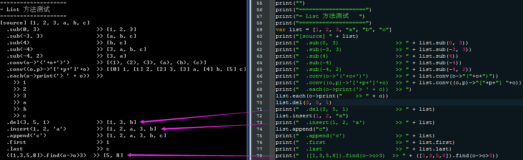Click the "= List 方法测试" console heading
Viewport: 523px width, 160px height.
tap(28, 9)
